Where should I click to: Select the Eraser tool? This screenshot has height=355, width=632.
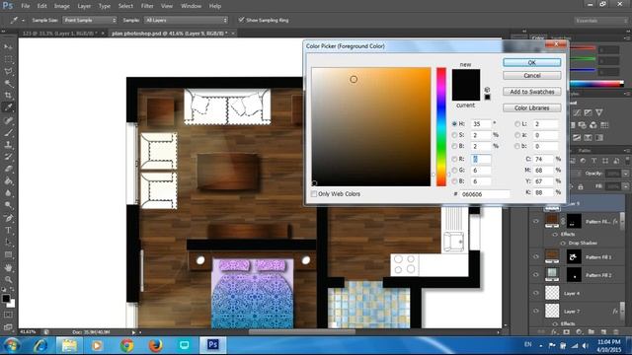pyautogui.click(x=8, y=169)
